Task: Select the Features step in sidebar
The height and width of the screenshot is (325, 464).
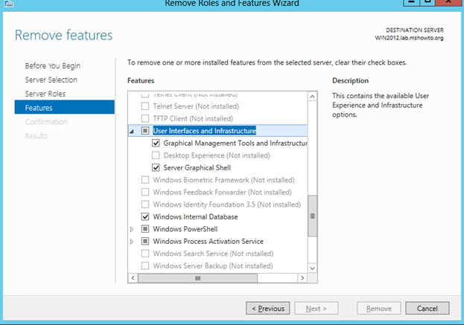Action: (x=39, y=108)
